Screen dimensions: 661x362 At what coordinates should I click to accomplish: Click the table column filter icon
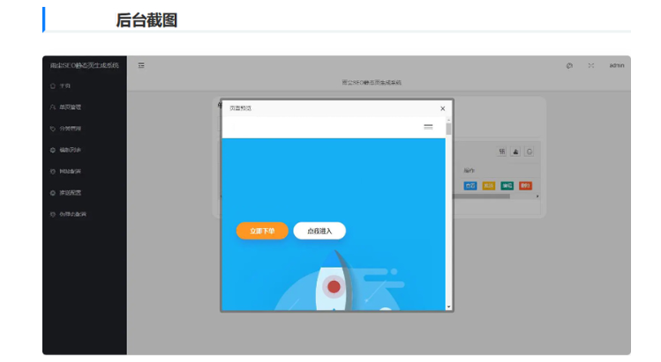point(502,151)
